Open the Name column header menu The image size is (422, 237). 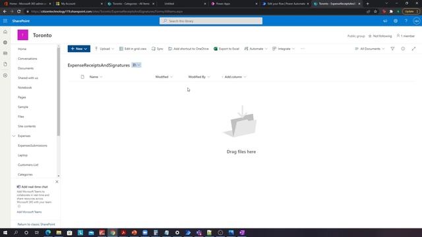pos(96,77)
